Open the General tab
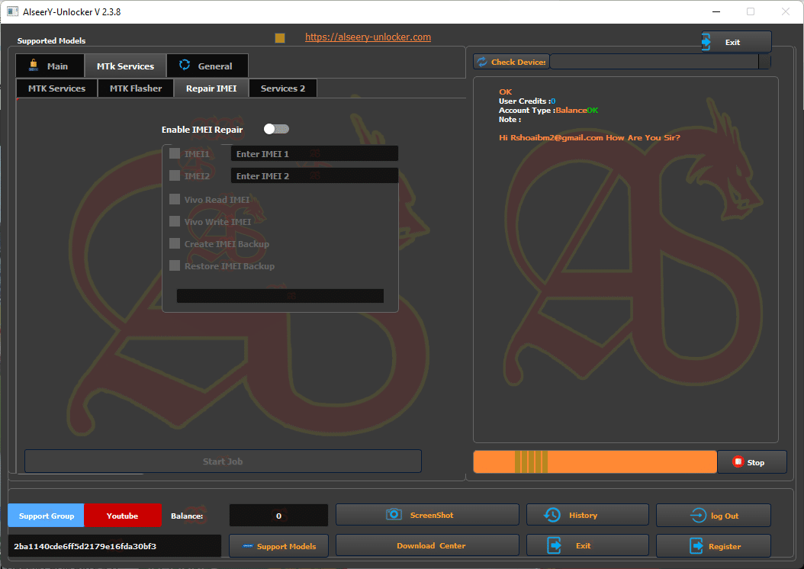Viewport: 804px width, 569px height. pos(207,66)
